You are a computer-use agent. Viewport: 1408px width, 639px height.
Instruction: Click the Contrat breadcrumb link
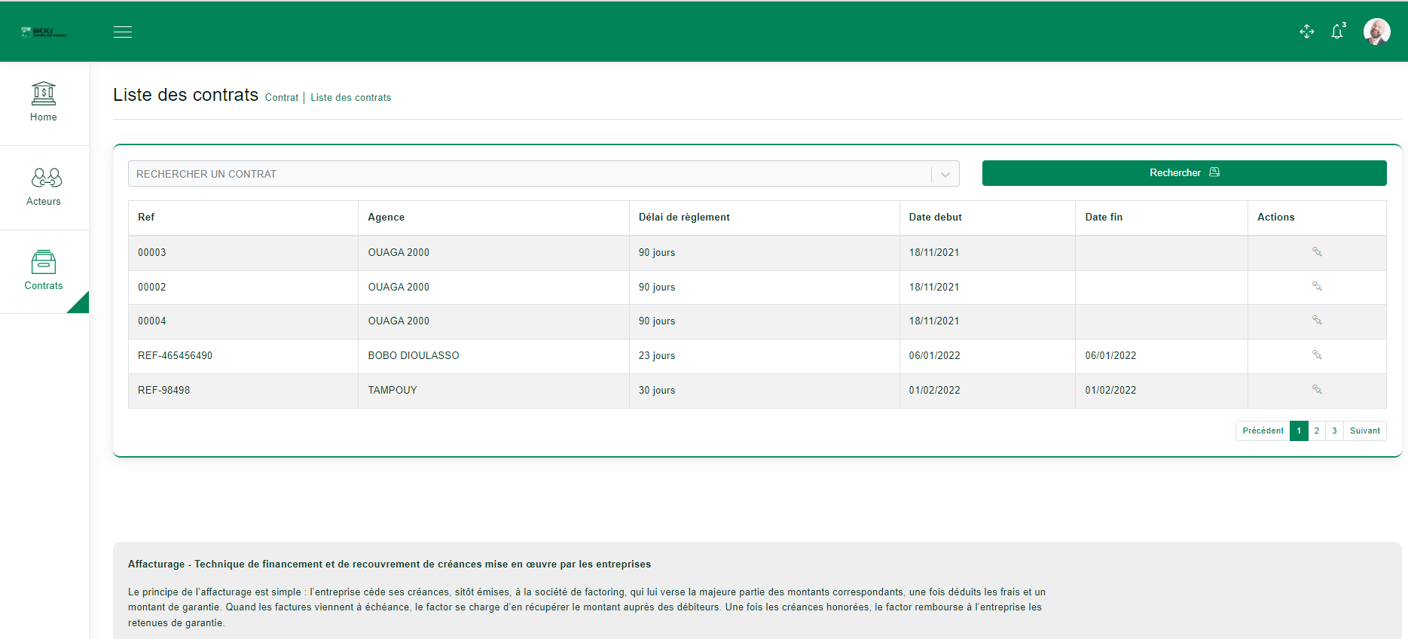point(282,98)
